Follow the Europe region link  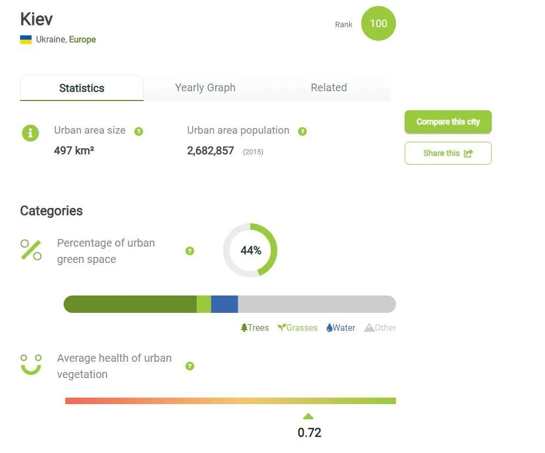(x=82, y=40)
